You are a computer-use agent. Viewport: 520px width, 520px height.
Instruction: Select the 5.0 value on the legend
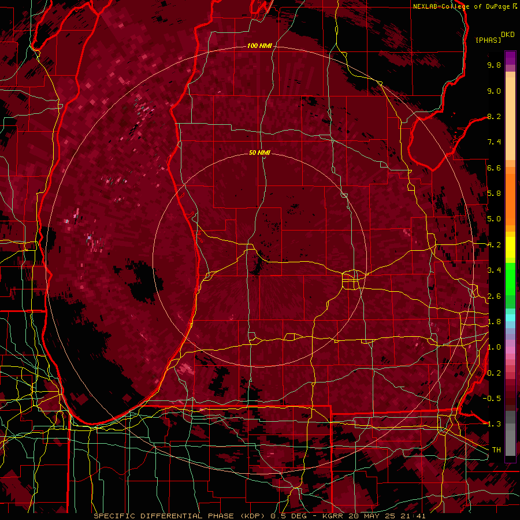(494, 219)
